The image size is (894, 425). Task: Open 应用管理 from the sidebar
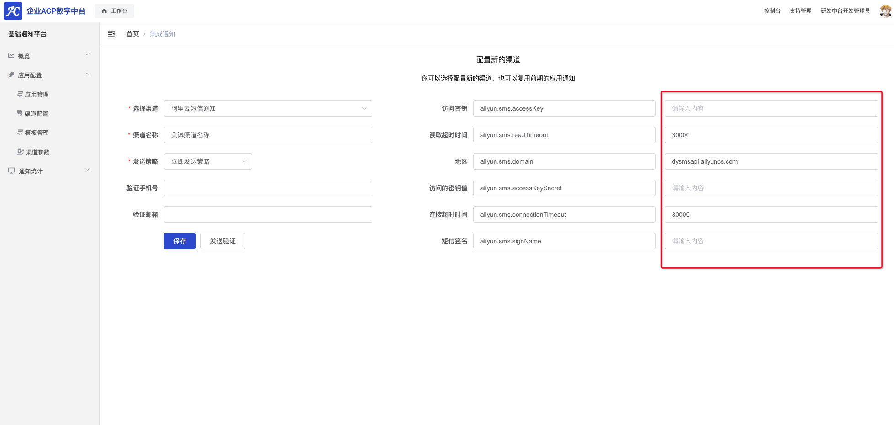[x=37, y=94]
